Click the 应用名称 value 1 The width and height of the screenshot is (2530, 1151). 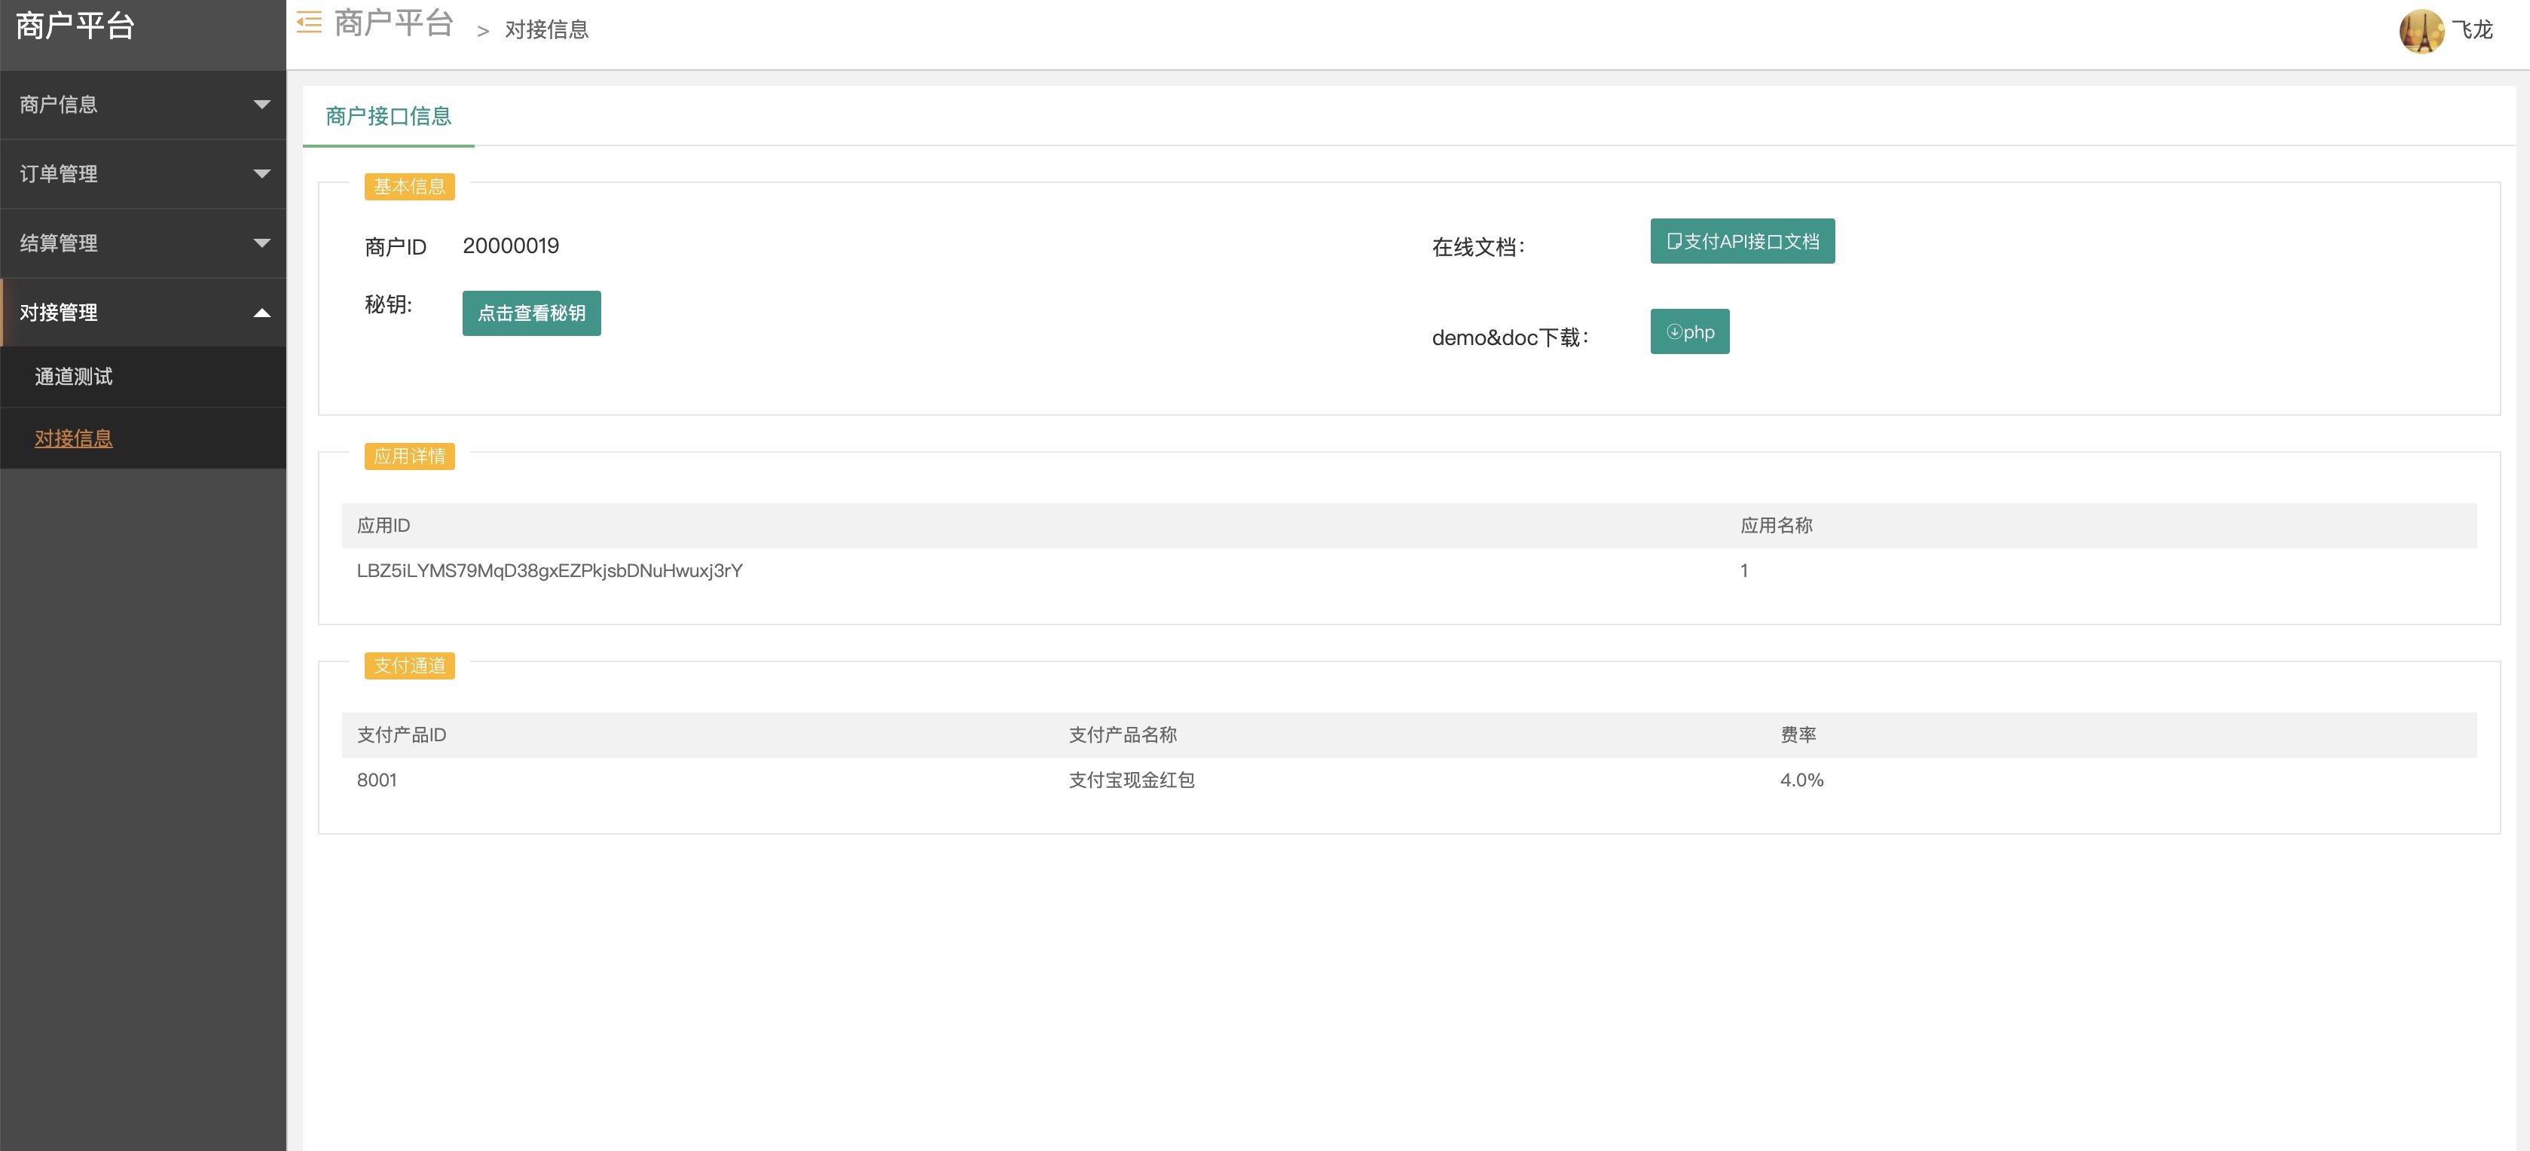(x=1744, y=570)
